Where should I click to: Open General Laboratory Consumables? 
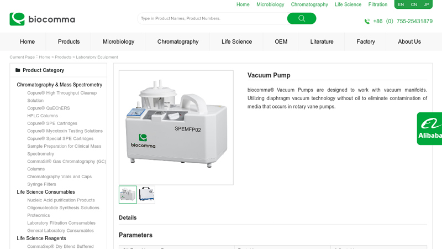coord(60,231)
